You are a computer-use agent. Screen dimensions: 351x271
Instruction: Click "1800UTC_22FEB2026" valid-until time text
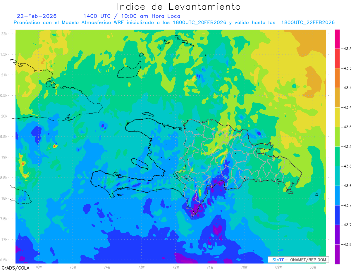(x=308, y=23)
